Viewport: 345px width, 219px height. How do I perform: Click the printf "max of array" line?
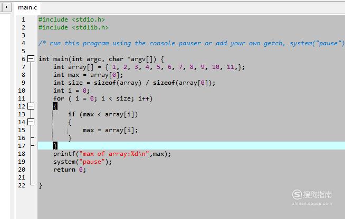[112, 154]
